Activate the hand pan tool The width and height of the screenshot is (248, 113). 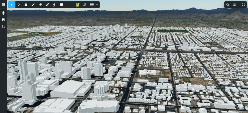point(26,5)
